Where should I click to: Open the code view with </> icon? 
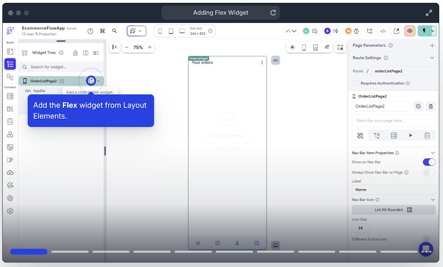point(383,31)
